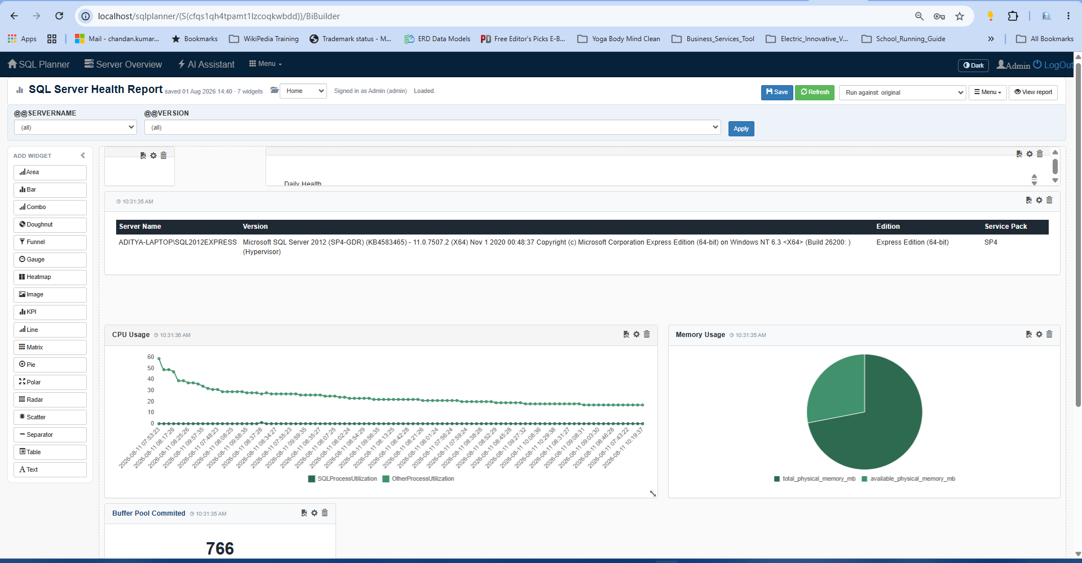Open Memory Usage widget settings gear
This screenshot has width=1082, height=563.
click(x=1039, y=334)
